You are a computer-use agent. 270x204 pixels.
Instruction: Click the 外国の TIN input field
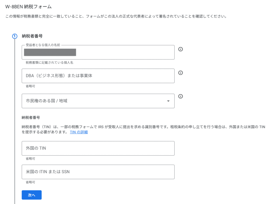[x=98, y=148]
